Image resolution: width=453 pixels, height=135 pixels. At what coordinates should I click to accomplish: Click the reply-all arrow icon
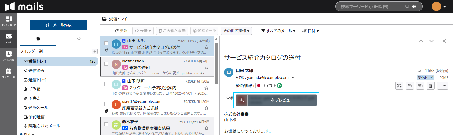420,86
